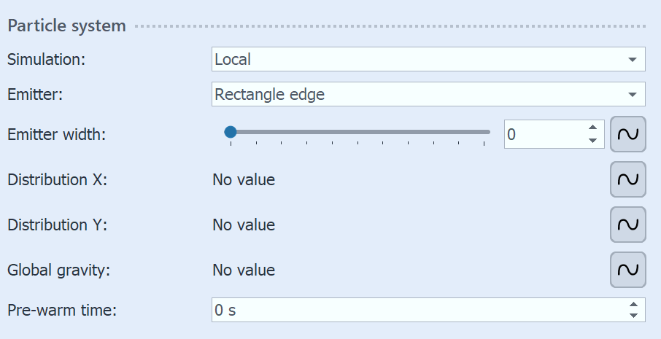Click the Distribution X "No value" text

coord(244,179)
